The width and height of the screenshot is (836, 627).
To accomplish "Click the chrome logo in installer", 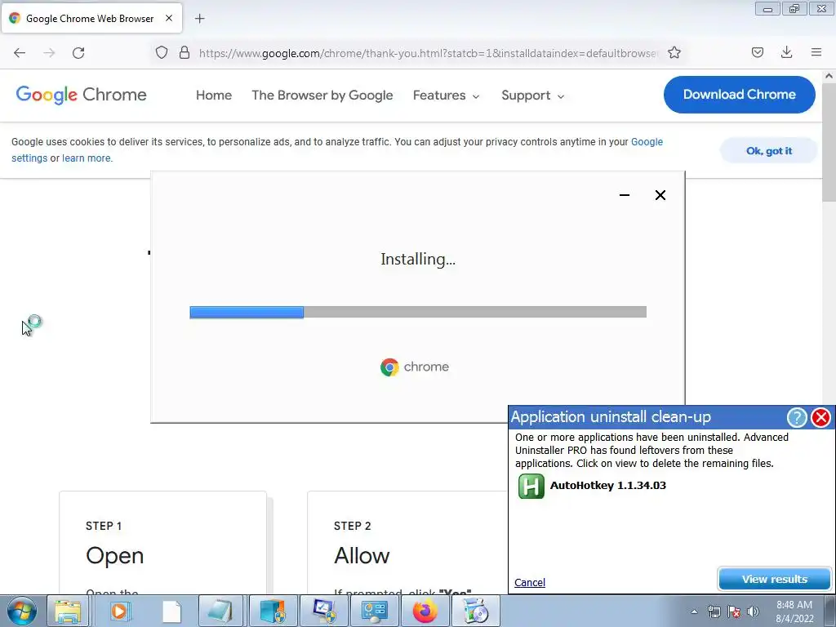I will coord(414,367).
